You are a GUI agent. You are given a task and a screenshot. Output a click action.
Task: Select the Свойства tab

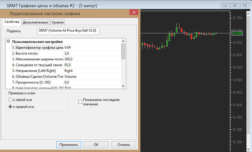coord(12,22)
